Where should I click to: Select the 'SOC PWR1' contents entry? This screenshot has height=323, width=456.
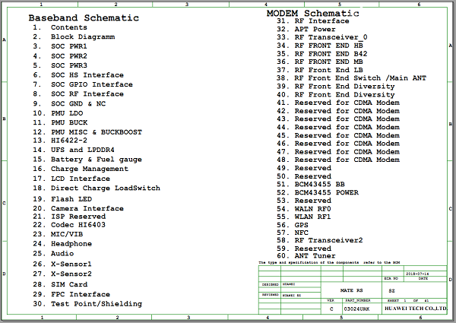click(x=69, y=46)
